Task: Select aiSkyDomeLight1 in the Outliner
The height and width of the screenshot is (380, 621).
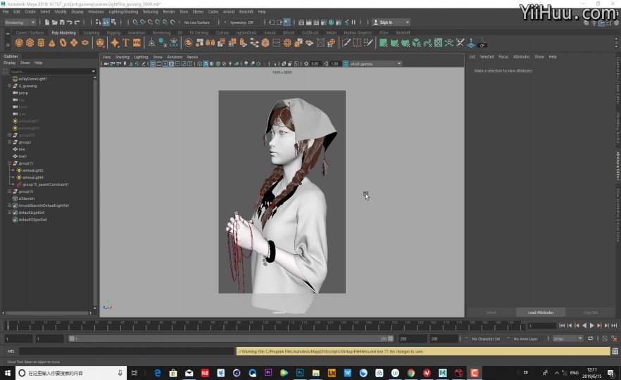Action: pos(32,79)
